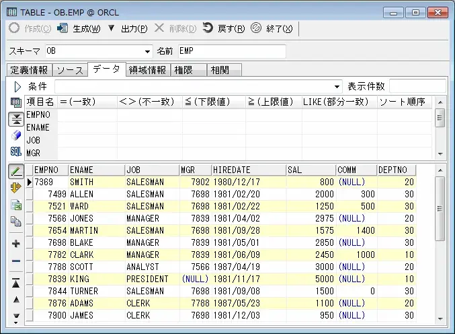Click the copy documents icon

point(16,222)
